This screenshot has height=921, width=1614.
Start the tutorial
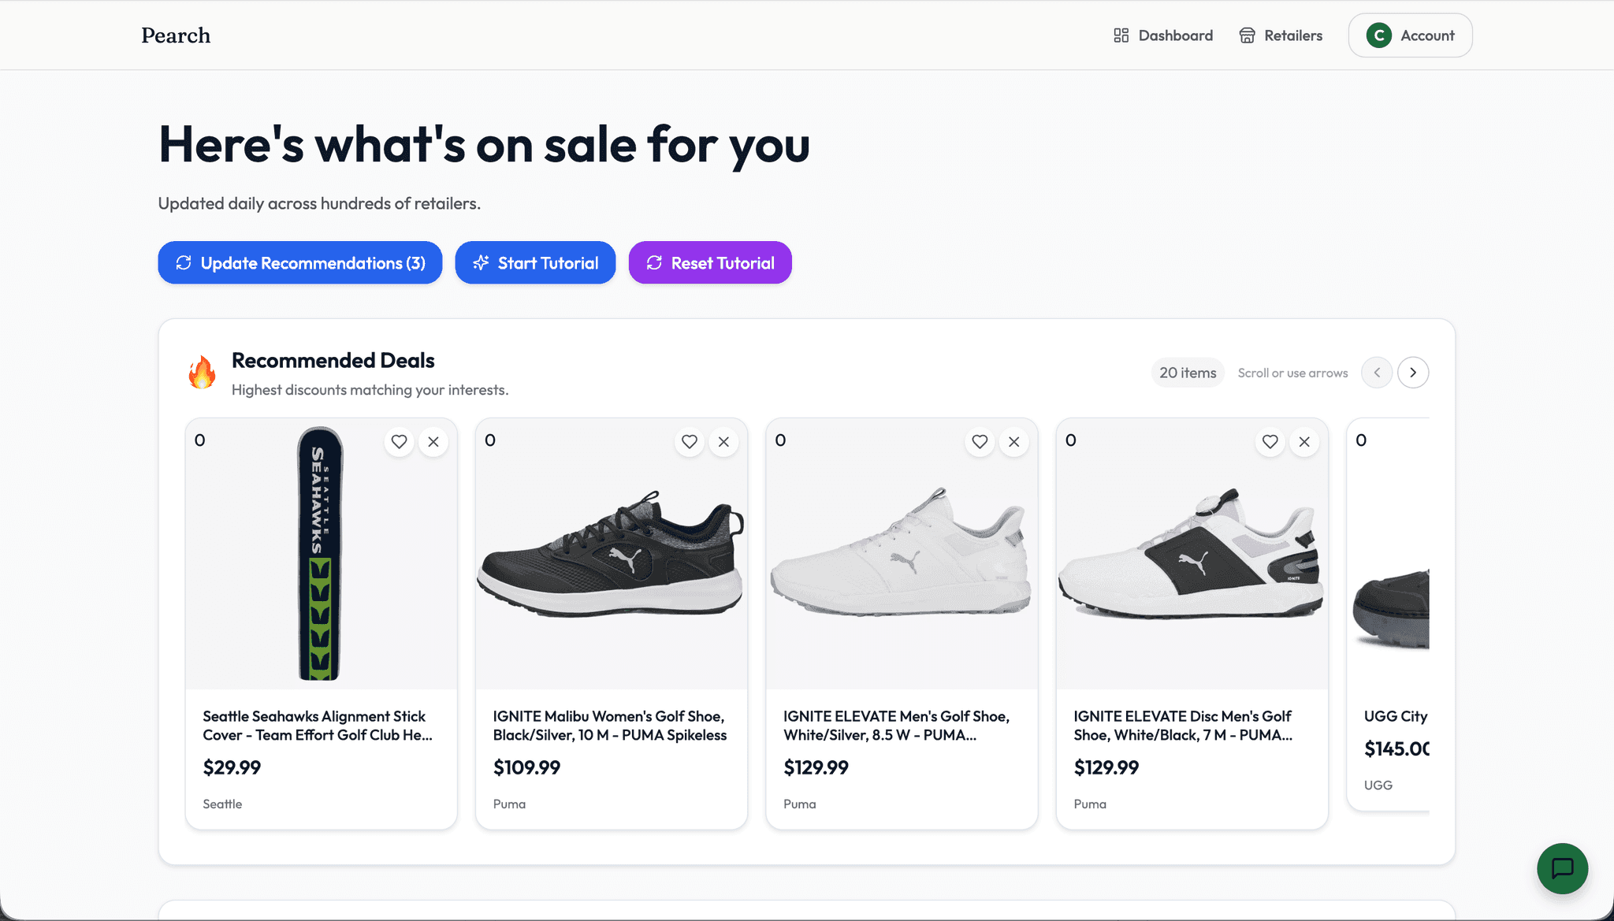coord(535,262)
